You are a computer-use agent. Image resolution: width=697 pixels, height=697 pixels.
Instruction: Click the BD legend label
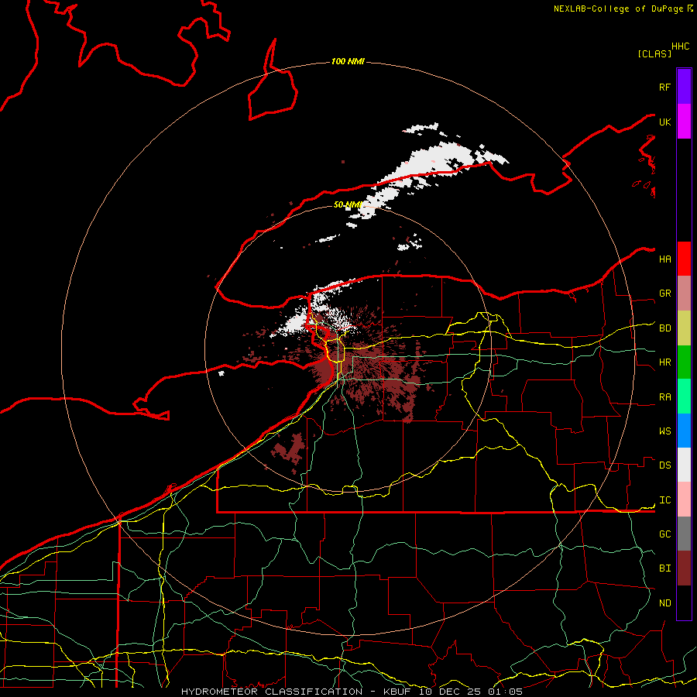tap(664, 328)
